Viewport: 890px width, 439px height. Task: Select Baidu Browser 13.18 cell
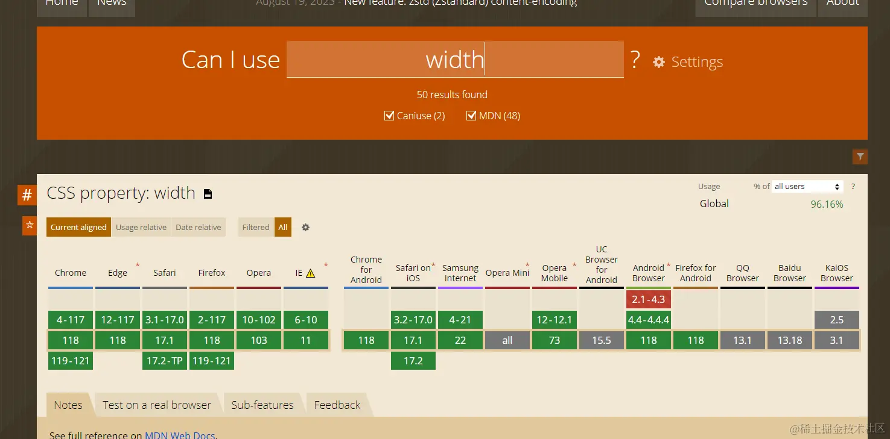(x=790, y=340)
